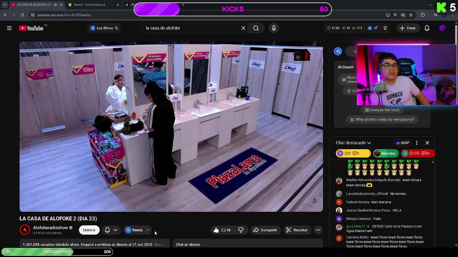Open the YouTube hamburger guide menu
The height and width of the screenshot is (257, 458).
coord(9,28)
